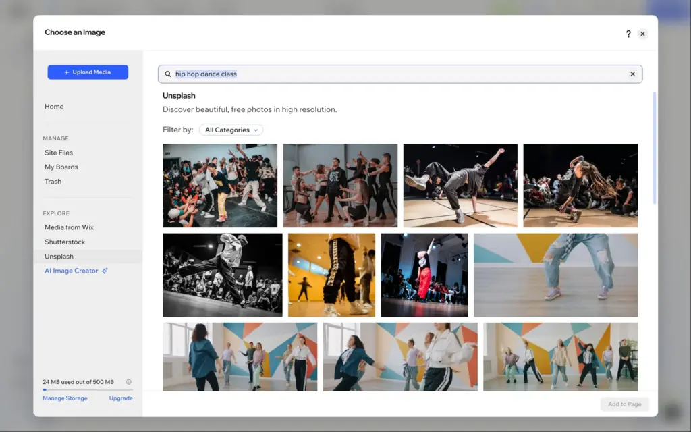Click the storage info icon
This screenshot has width=691, height=432.
[129, 382]
